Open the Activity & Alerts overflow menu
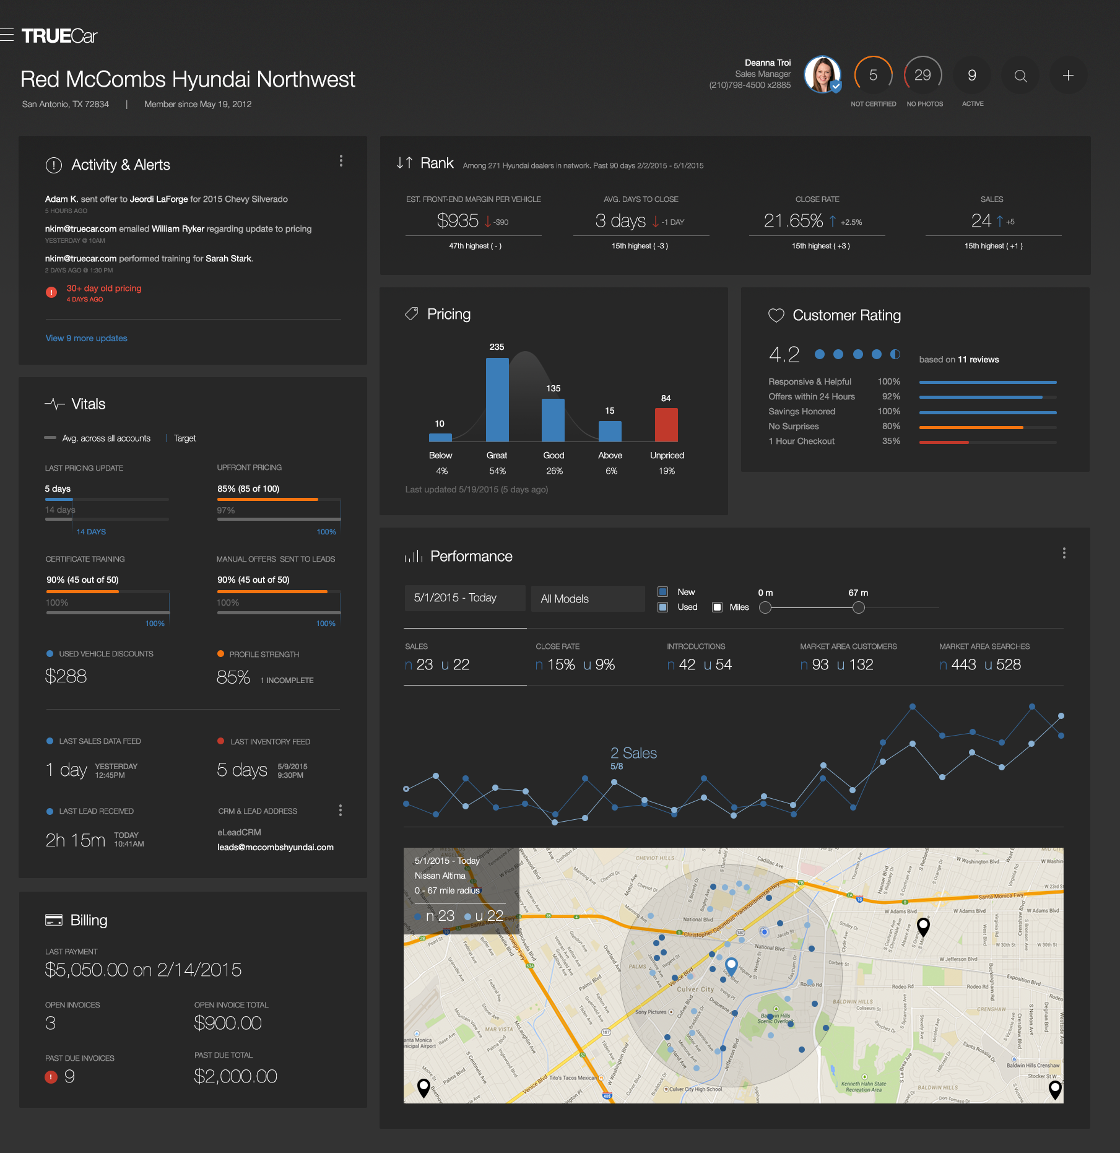The width and height of the screenshot is (1120, 1153). click(x=341, y=161)
